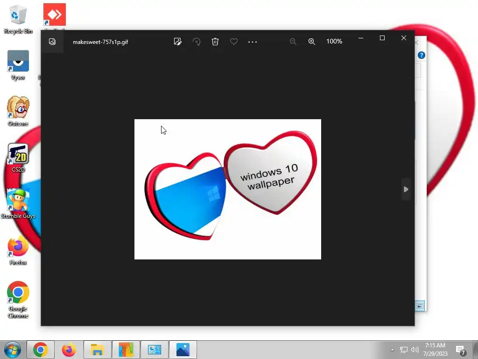Click the volume speaker tray icon
The width and height of the screenshot is (478, 359).
(415, 350)
